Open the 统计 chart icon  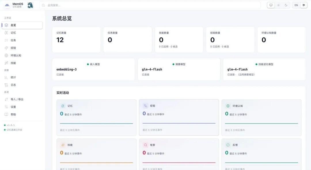pos(6,77)
